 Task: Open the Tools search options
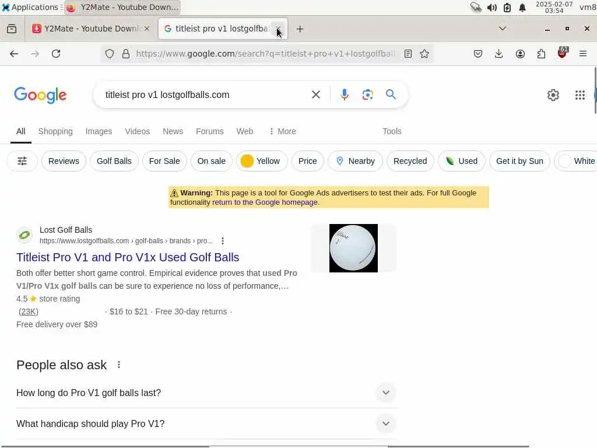(x=392, y=131)
